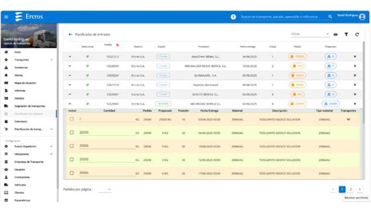Select Asignación de transportes menu item

(x=30, y=106)
